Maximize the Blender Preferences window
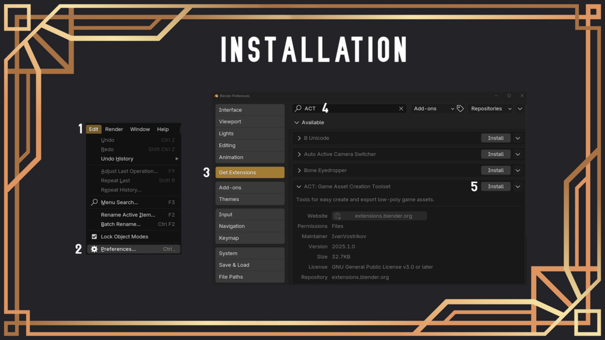The height and width of the screenshot is (340, 605). coord(509,96)
